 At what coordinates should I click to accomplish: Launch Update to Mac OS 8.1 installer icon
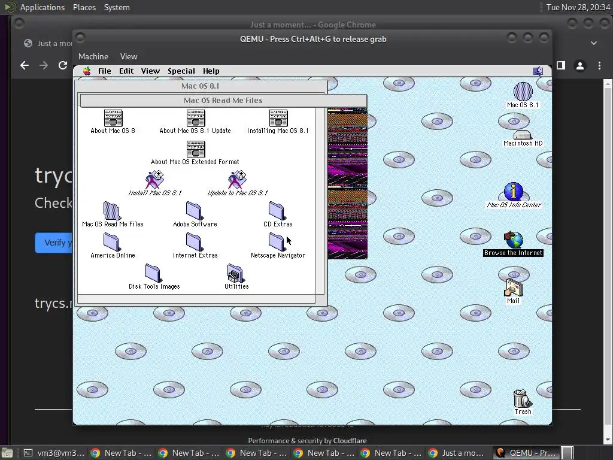237,180
